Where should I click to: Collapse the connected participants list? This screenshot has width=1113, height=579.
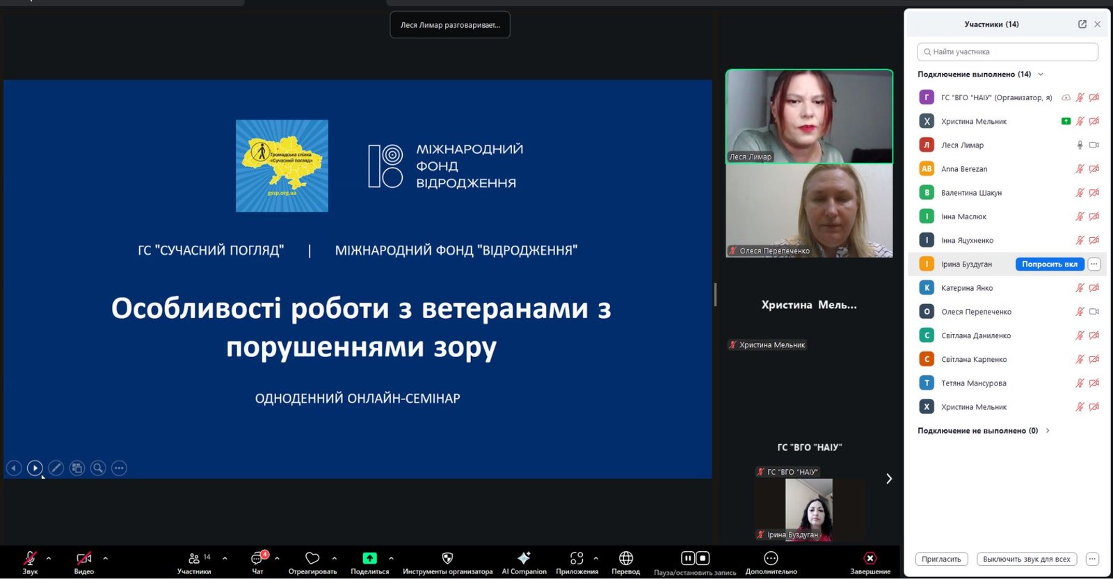click(x=1041, y=74)
